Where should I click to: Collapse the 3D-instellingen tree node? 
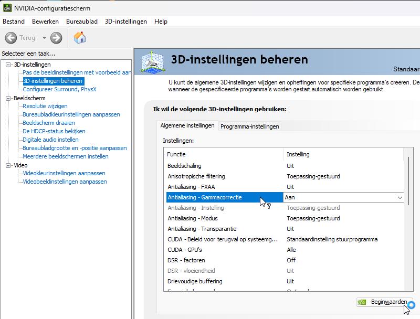click(x=8, y=65)
